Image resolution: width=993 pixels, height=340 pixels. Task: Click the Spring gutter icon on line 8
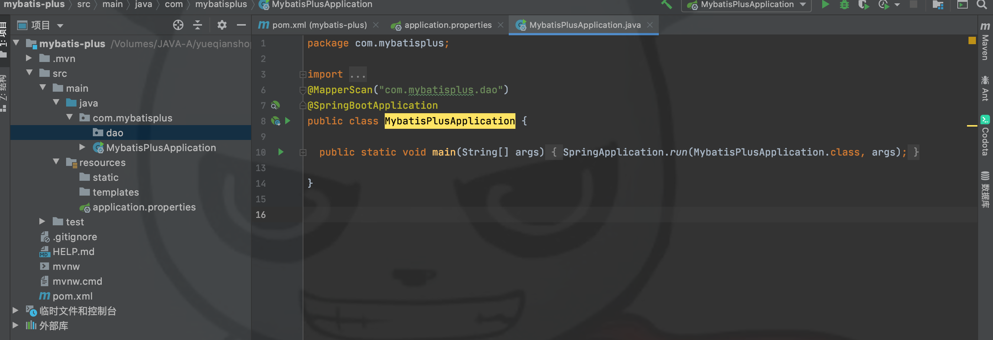click(x=275, y=121)
